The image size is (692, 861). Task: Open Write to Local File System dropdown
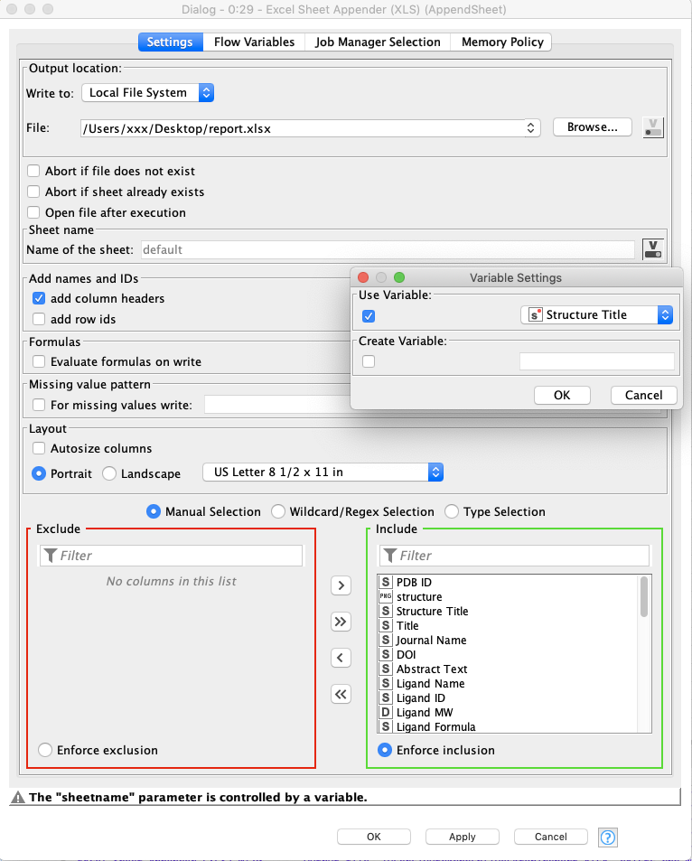[x=148, y=92]
